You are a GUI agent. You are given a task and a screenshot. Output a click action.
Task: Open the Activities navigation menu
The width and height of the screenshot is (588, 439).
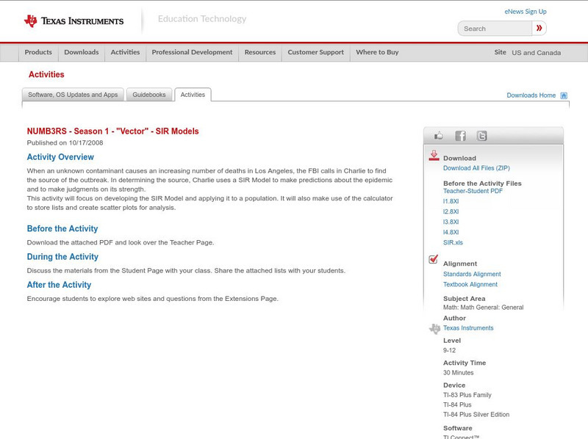click(125, 52)
